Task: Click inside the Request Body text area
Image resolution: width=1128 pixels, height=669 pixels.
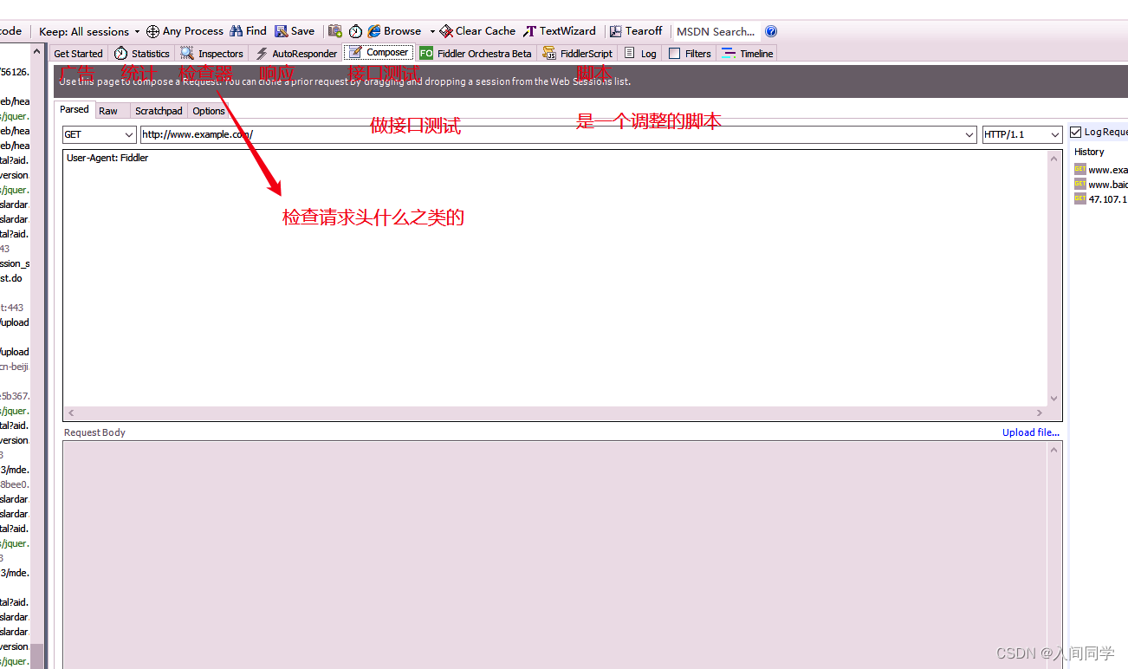Action: point(555,555)
